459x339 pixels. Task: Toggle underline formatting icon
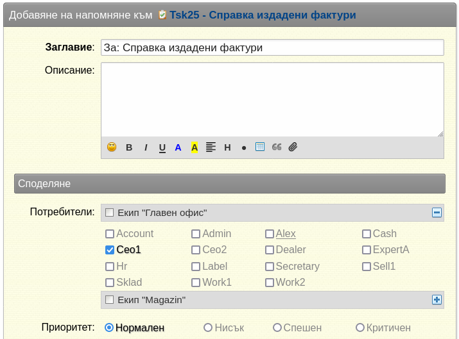pos(162,148)
